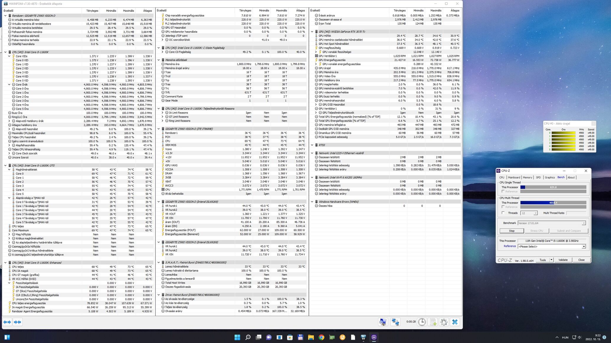Open Microsoft Store on the taskbar
611x343 pixels.
pyautogui.click(x=290, y=337)
